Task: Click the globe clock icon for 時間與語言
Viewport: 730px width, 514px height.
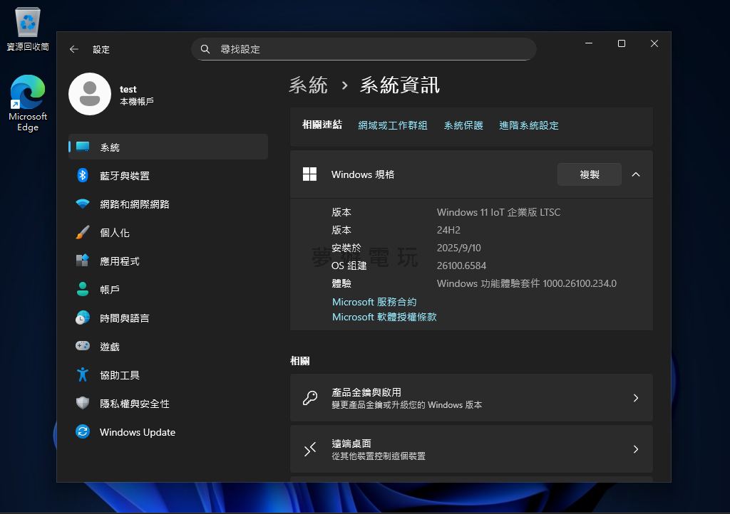Action: [x=83, y=318]
